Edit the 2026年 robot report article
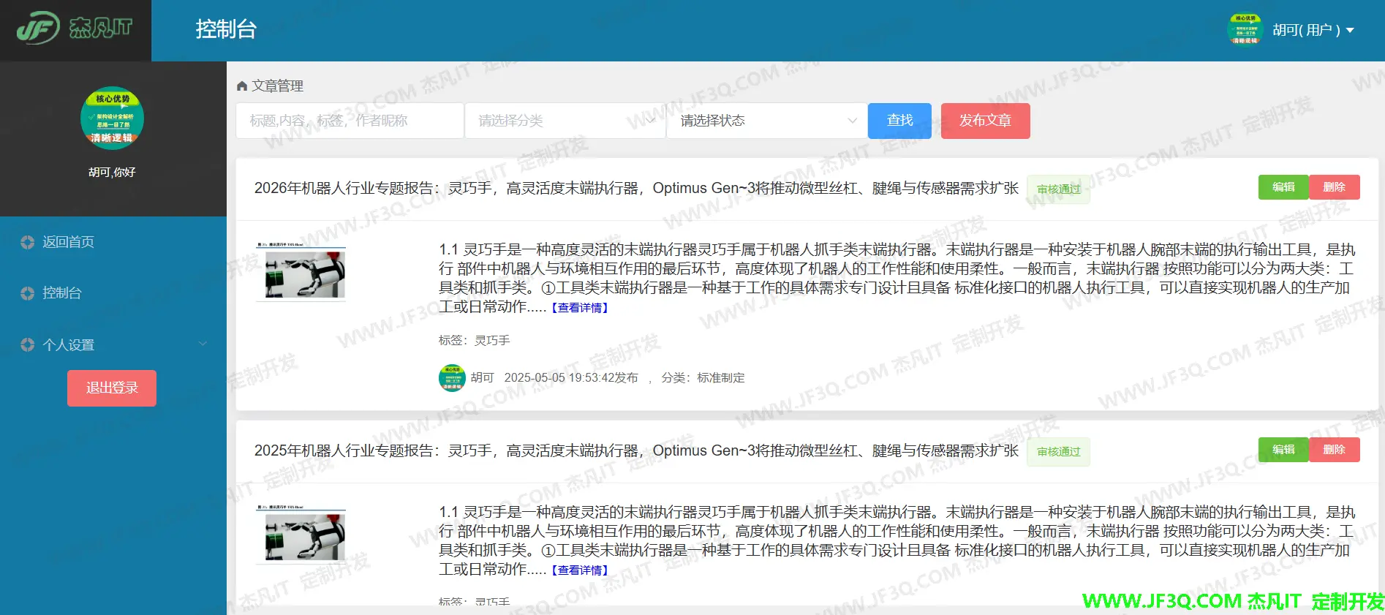This screenshot has height=615, width=1385. 1283,187
